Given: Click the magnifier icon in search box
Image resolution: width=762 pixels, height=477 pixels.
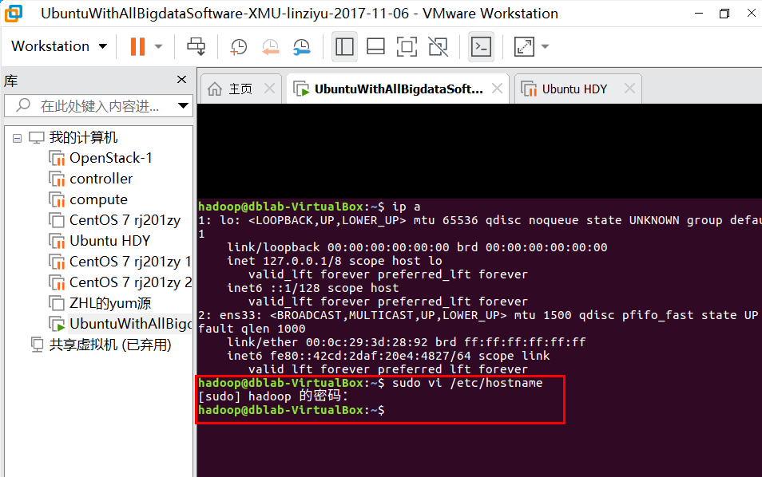Looking at the screenshot, I should [23, 105].
